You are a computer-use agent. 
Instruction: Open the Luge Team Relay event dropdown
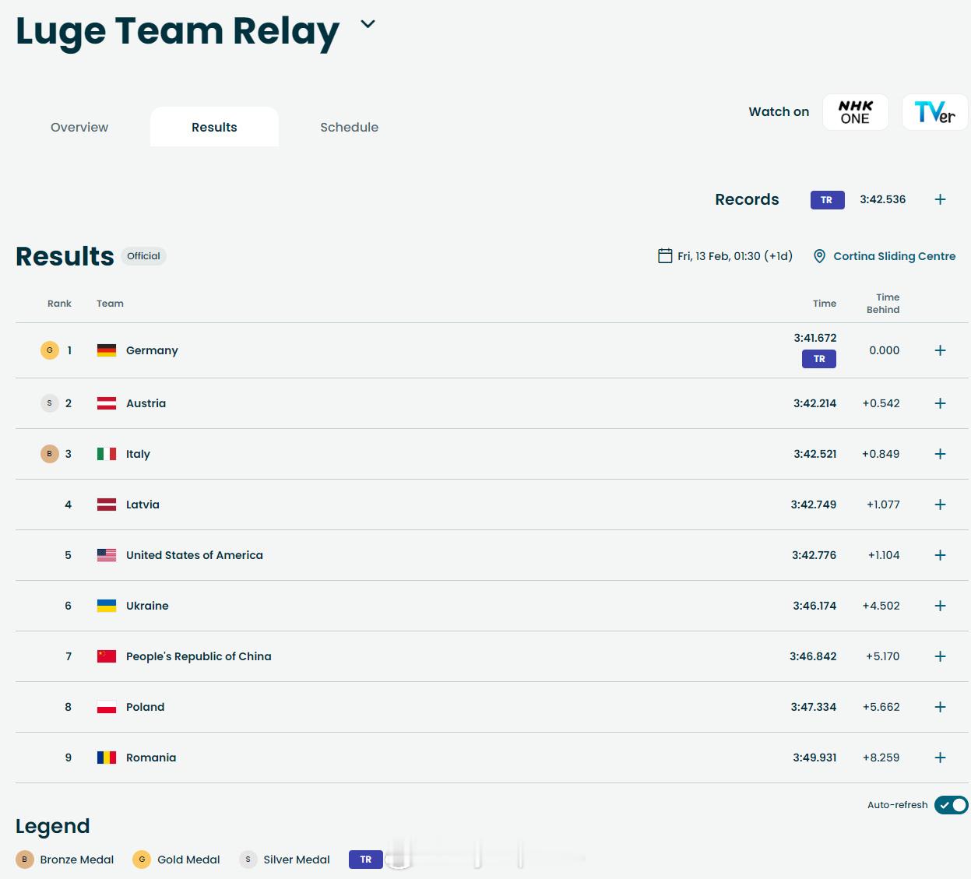coord(368,25)
